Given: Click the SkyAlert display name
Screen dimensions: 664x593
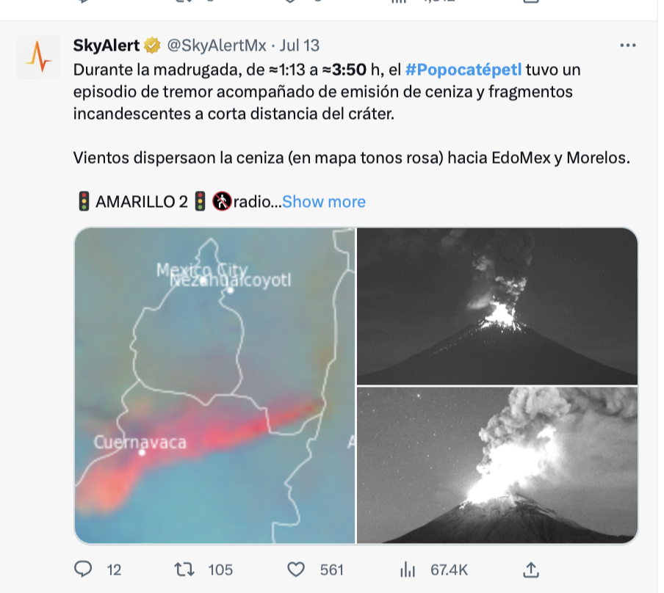Looking at the screenshot, I should click(107, 46).
